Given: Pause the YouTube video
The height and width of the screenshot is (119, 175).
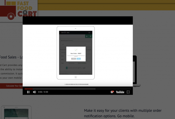Looking at the screenshot, I should (28, 92).
